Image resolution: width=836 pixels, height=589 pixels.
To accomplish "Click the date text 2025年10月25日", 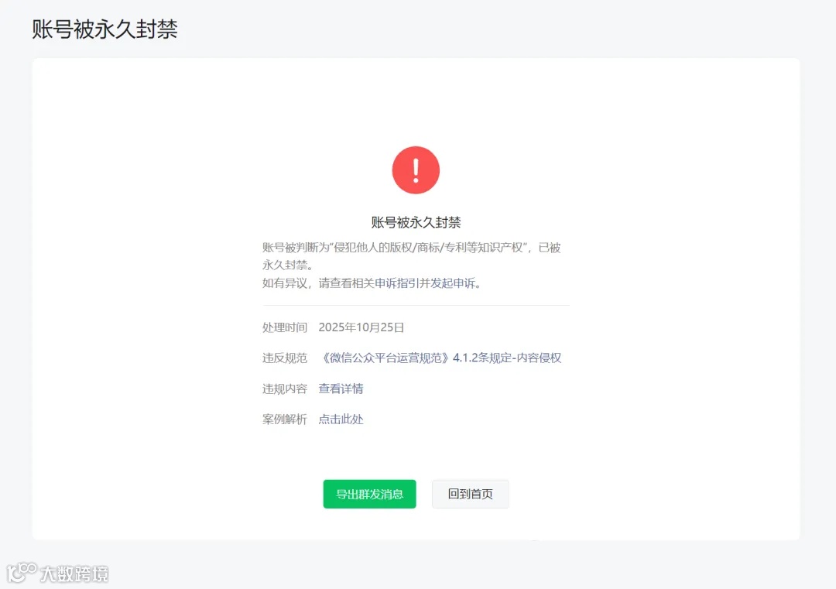I will point(361,327).
